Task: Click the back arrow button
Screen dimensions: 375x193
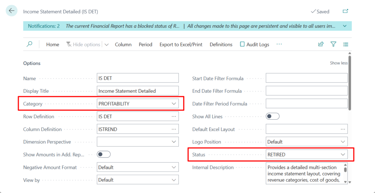Action: (11, 11)
